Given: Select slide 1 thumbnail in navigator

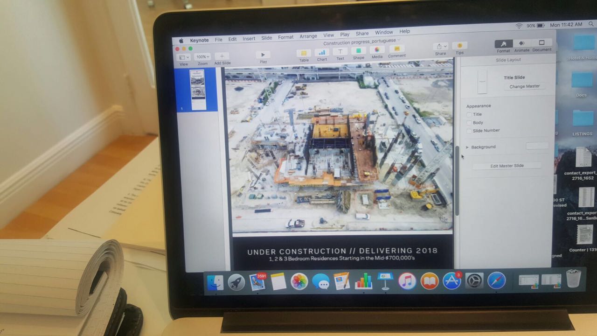Looking at the screenshot, I should point(198,90).
